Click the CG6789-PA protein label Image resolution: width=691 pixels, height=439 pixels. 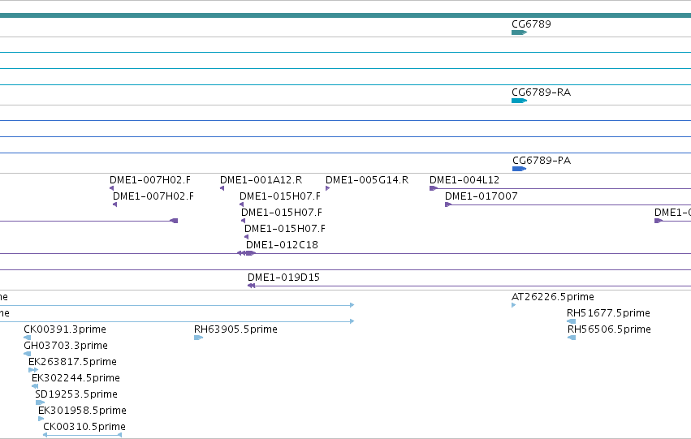pos(542,161)
